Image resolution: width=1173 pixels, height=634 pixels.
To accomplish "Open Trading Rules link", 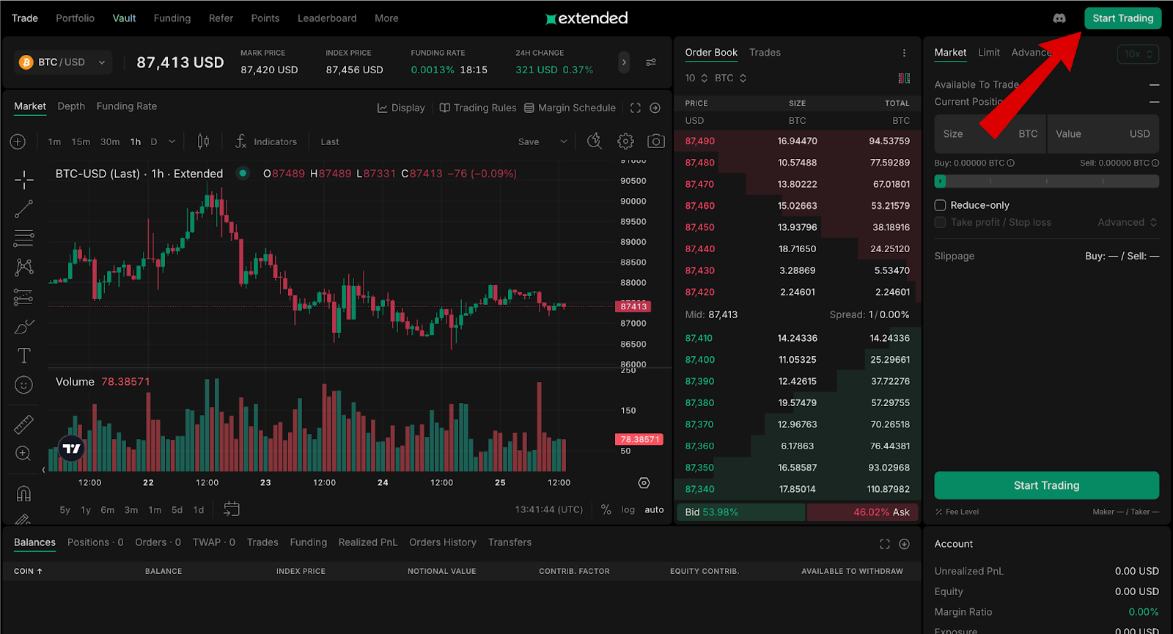I will [x=477, y=108].
